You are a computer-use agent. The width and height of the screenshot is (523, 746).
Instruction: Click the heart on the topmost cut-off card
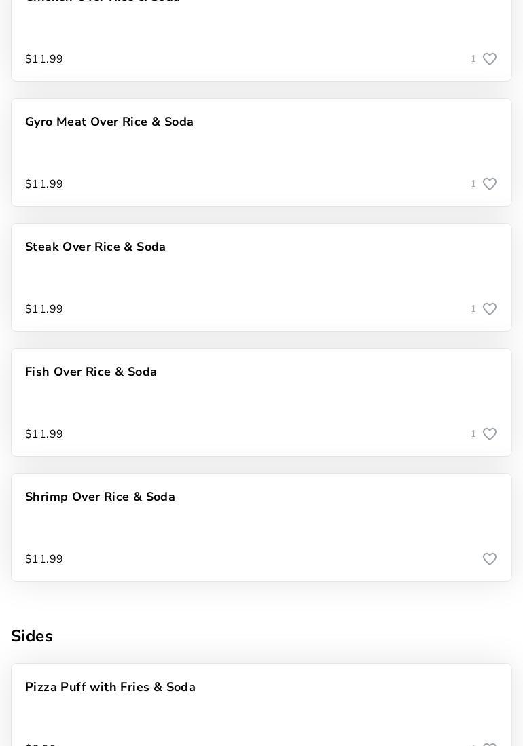pyautogui.click(x=490, y=59)
